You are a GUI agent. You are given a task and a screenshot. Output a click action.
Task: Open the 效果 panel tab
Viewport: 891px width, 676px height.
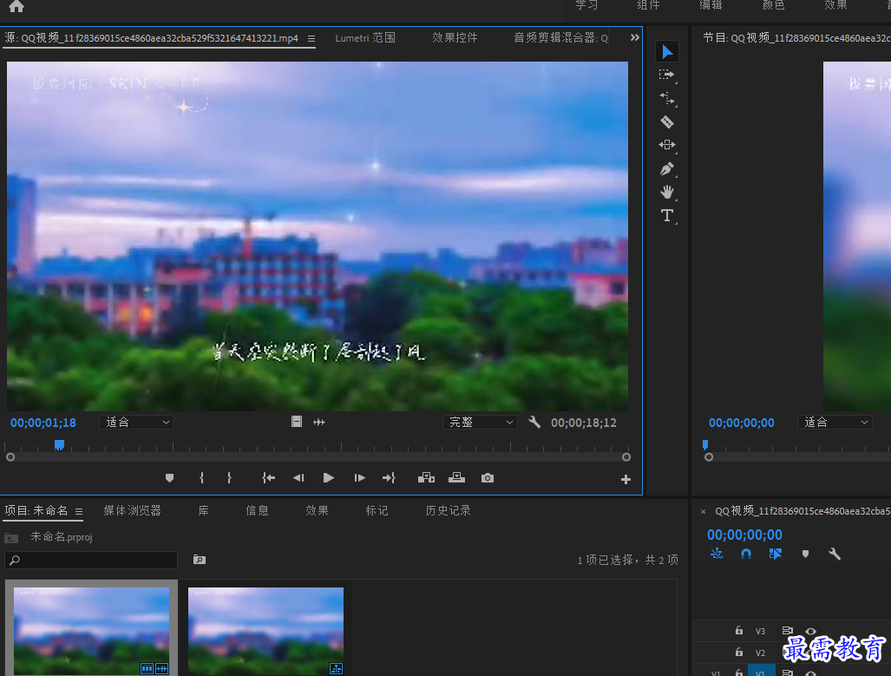(x=317, y=510)
